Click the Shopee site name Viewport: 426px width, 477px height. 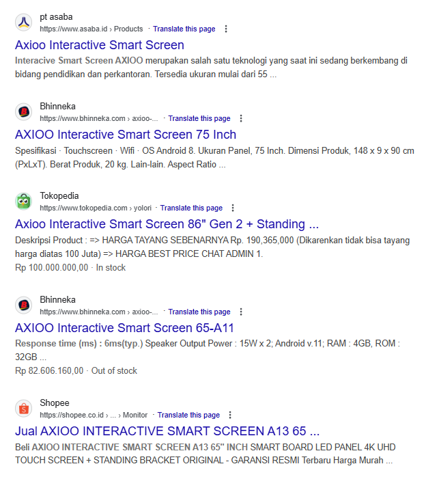[55, 403]
